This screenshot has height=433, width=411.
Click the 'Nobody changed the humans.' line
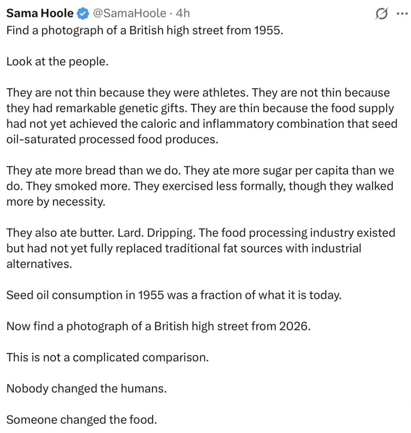click(x=86, y=389)
